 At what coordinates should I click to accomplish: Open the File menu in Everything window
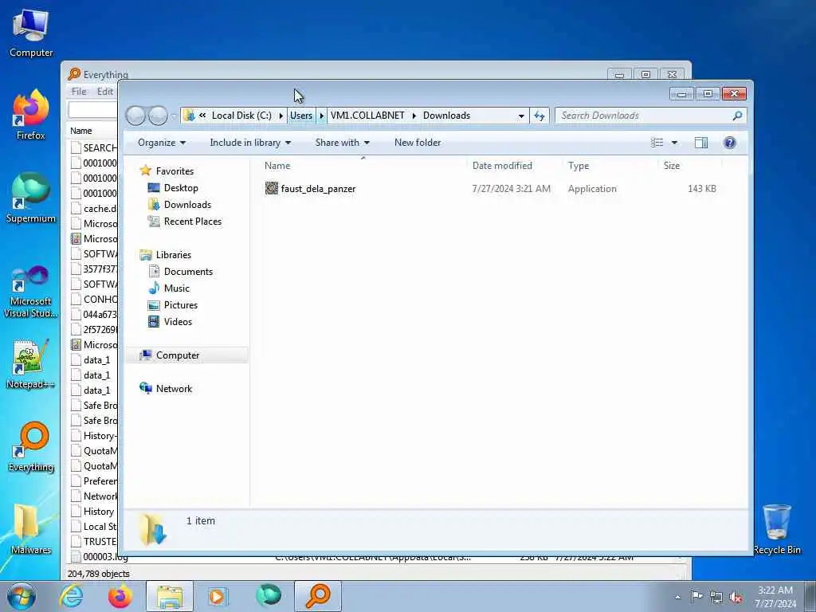(x=79, y=92)
